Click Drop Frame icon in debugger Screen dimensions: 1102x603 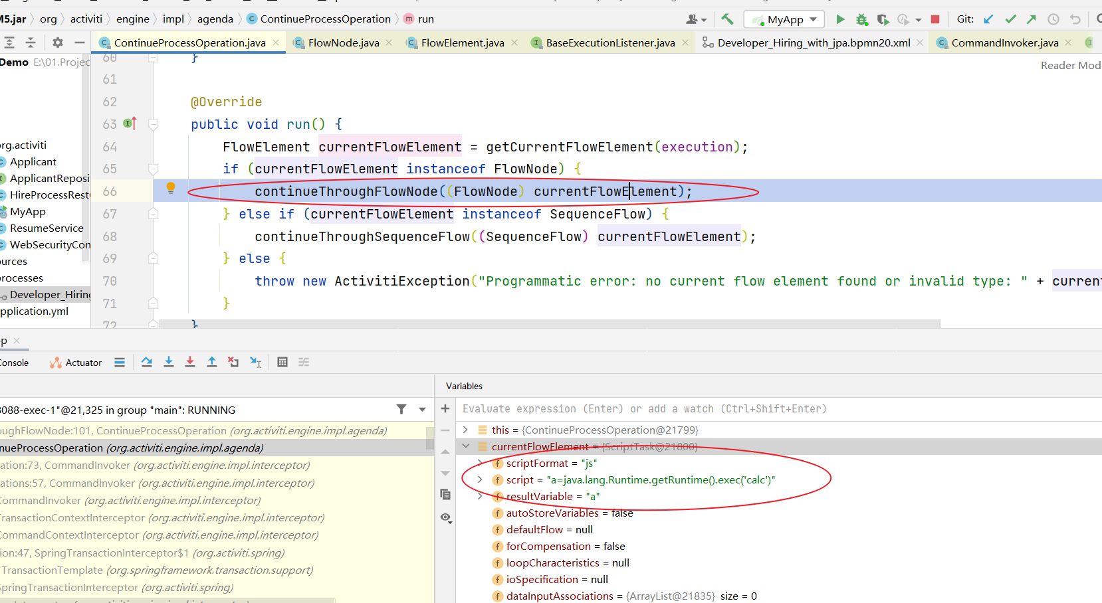pos(233,362)
